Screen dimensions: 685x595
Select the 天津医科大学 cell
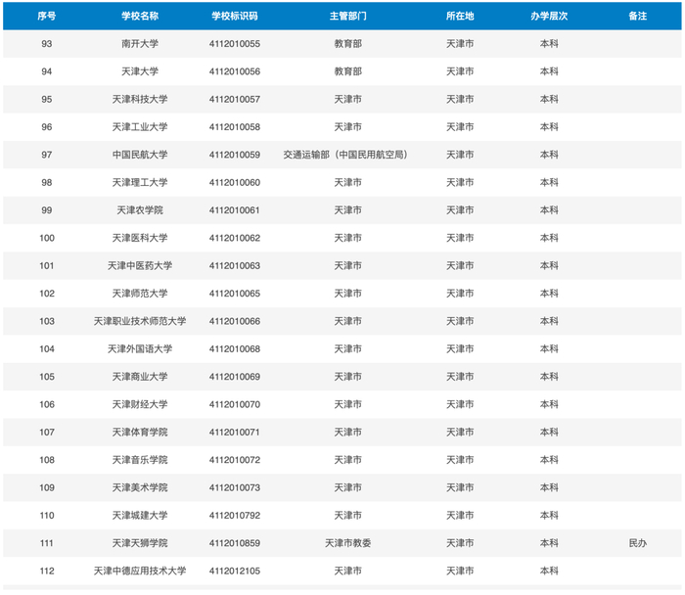[140, 238]
